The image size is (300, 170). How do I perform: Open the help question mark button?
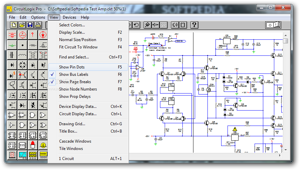pyautogui.click(x=194, y=25)
